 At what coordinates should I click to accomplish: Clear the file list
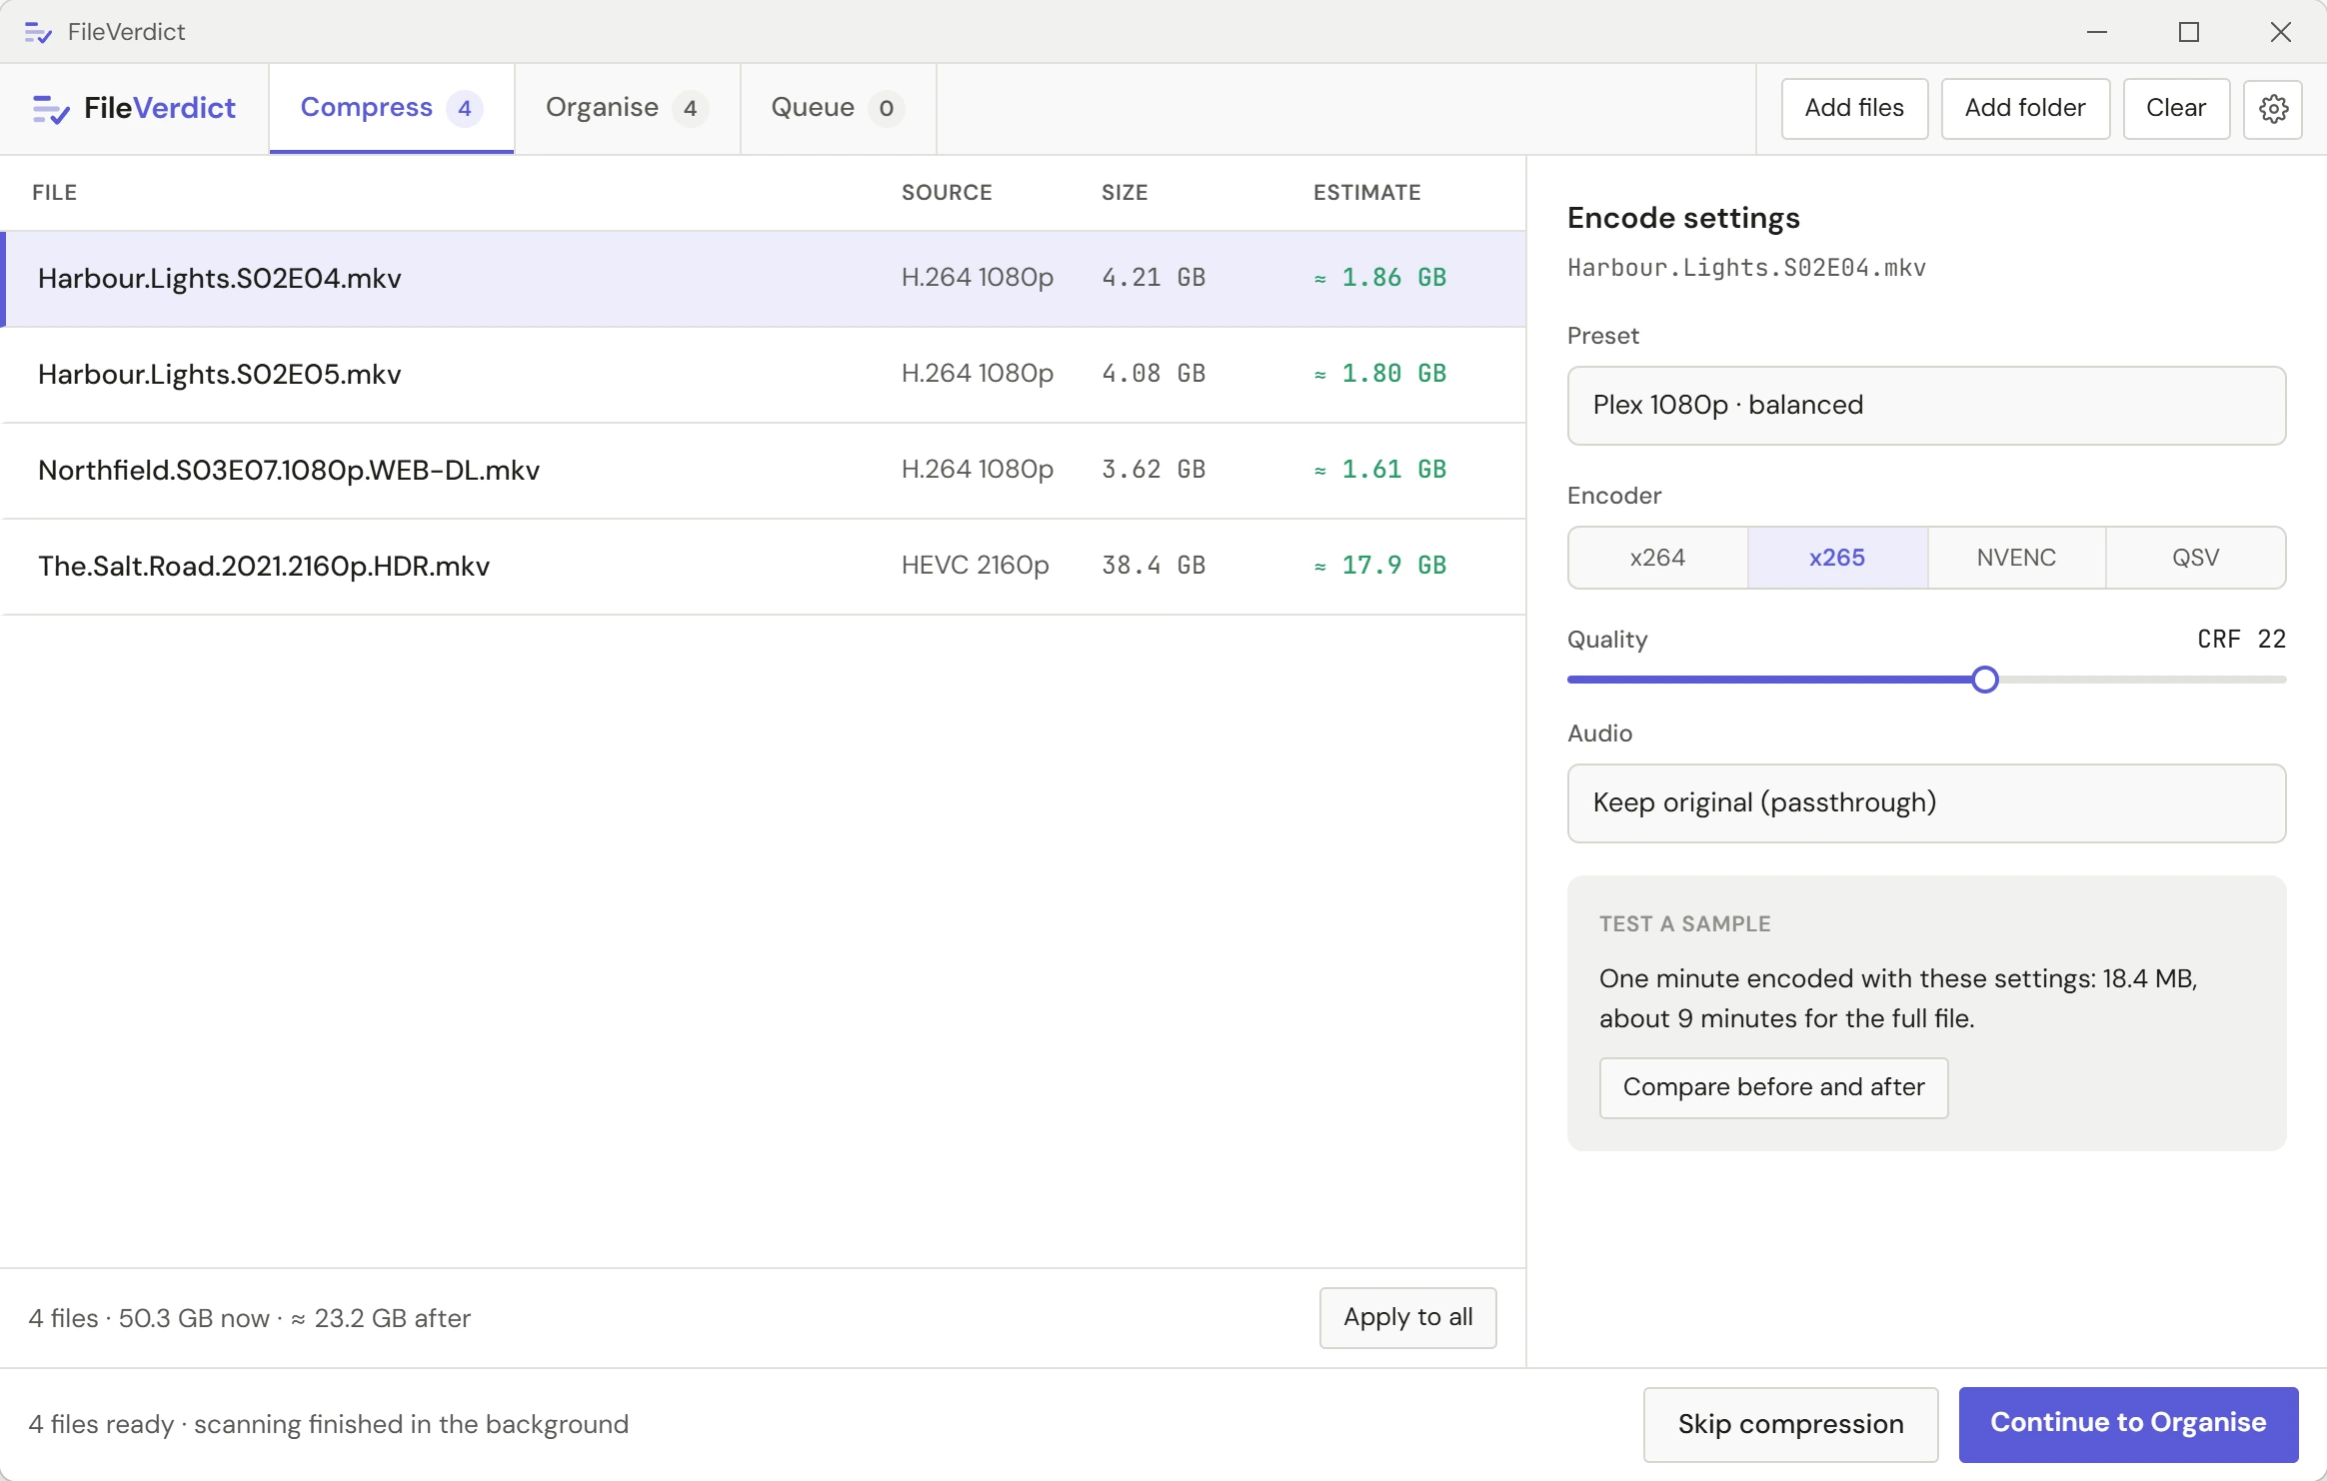coord(2176,108)
